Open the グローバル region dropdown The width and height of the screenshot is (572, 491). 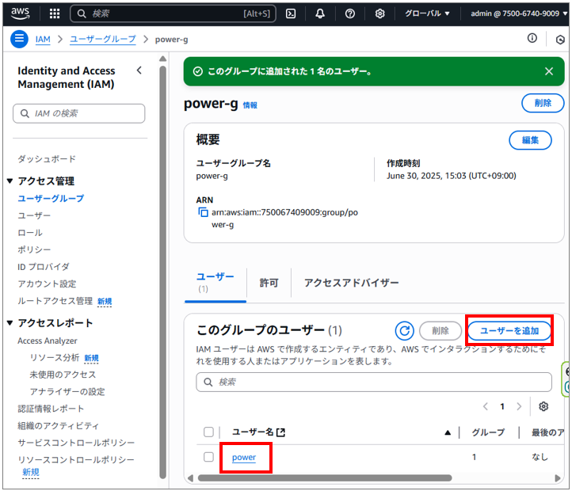[427, 13]
